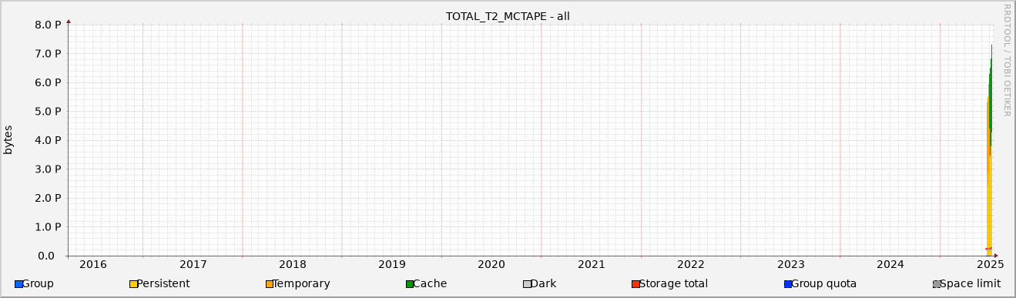Click the Persistent legend text label

tap(163, 284)
